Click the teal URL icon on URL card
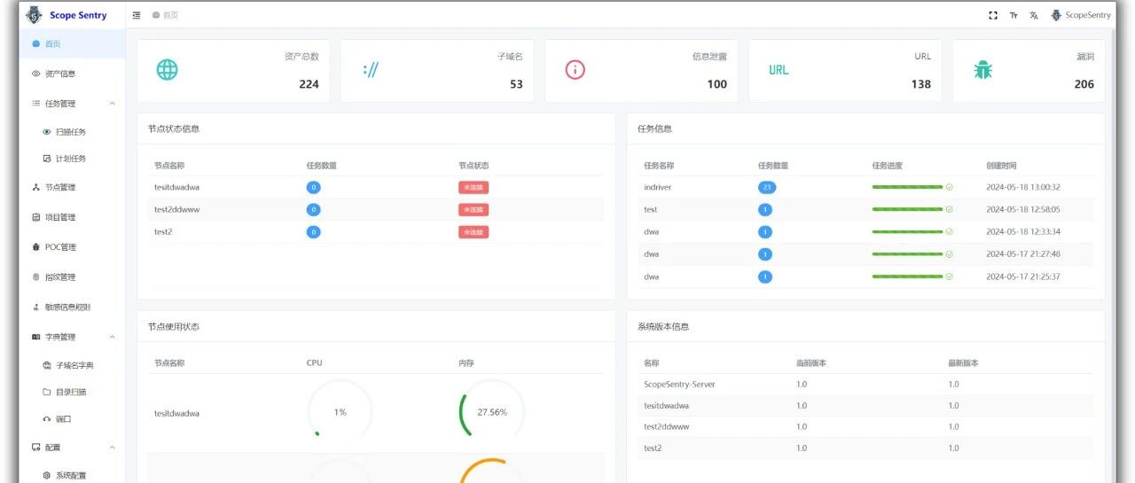 [x=779, y=70]
